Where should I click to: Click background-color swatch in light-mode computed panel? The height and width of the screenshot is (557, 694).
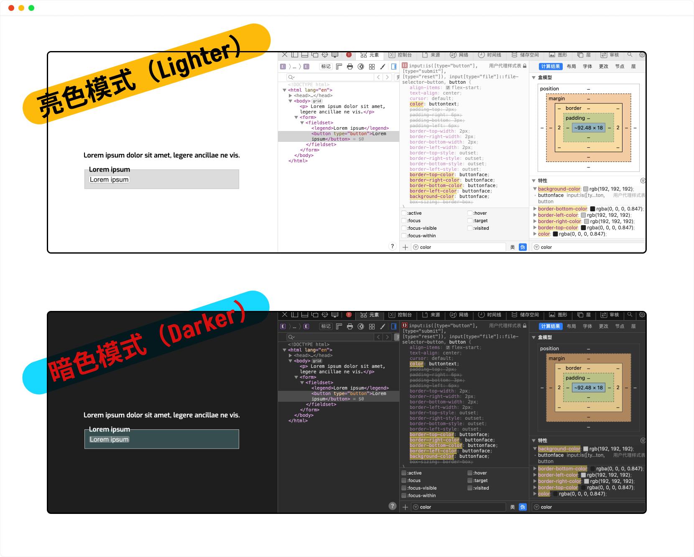tap(586, 189)
